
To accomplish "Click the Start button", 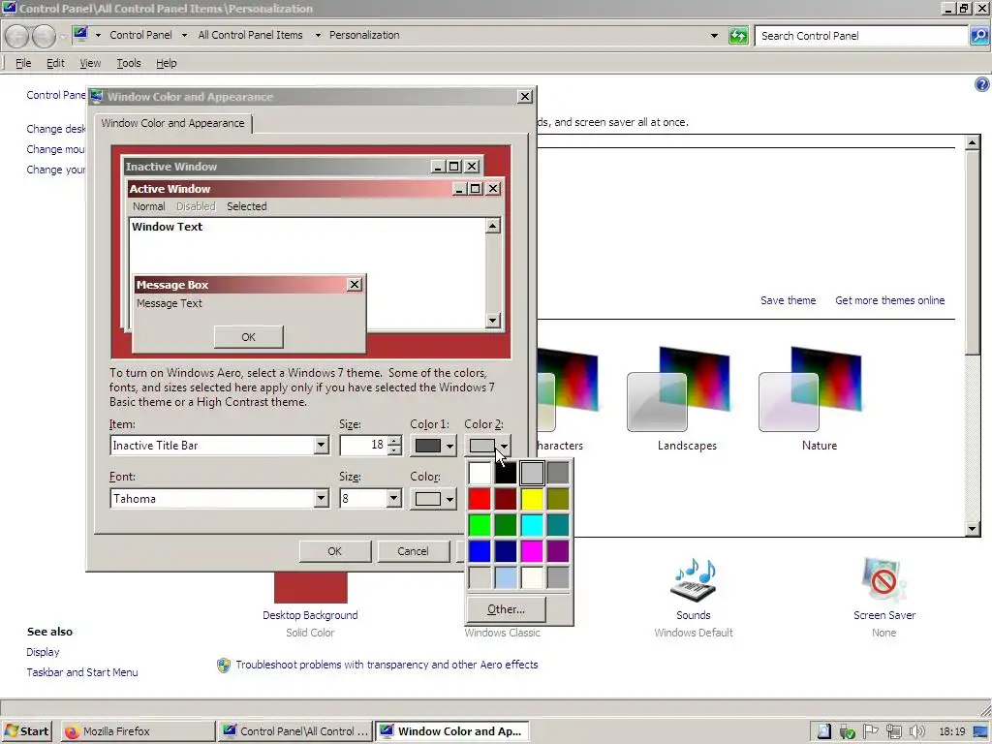I will tap(27, 731).
